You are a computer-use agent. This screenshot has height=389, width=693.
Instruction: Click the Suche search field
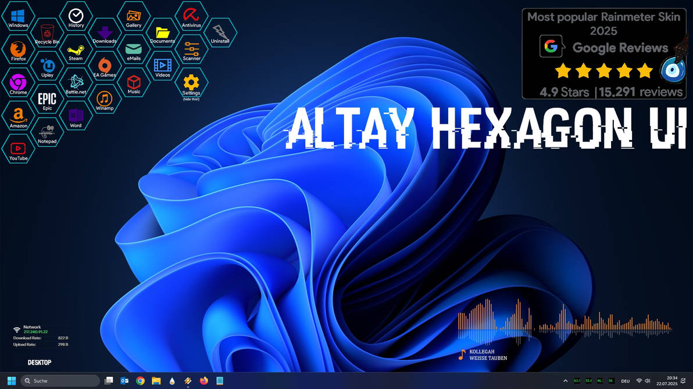tap(60, 380)
